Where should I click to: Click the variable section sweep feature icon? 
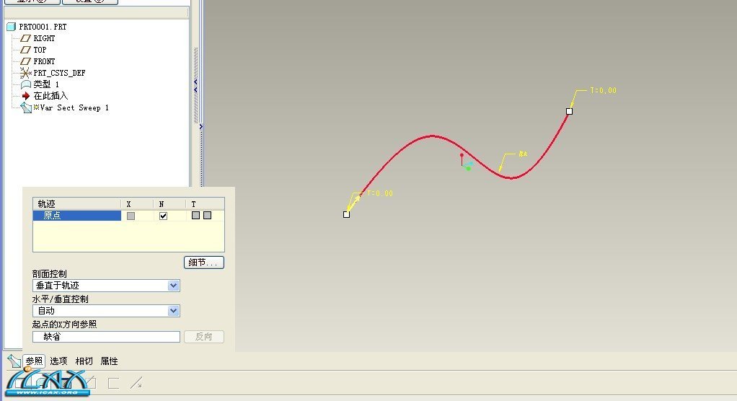click(x=14, y=361)
